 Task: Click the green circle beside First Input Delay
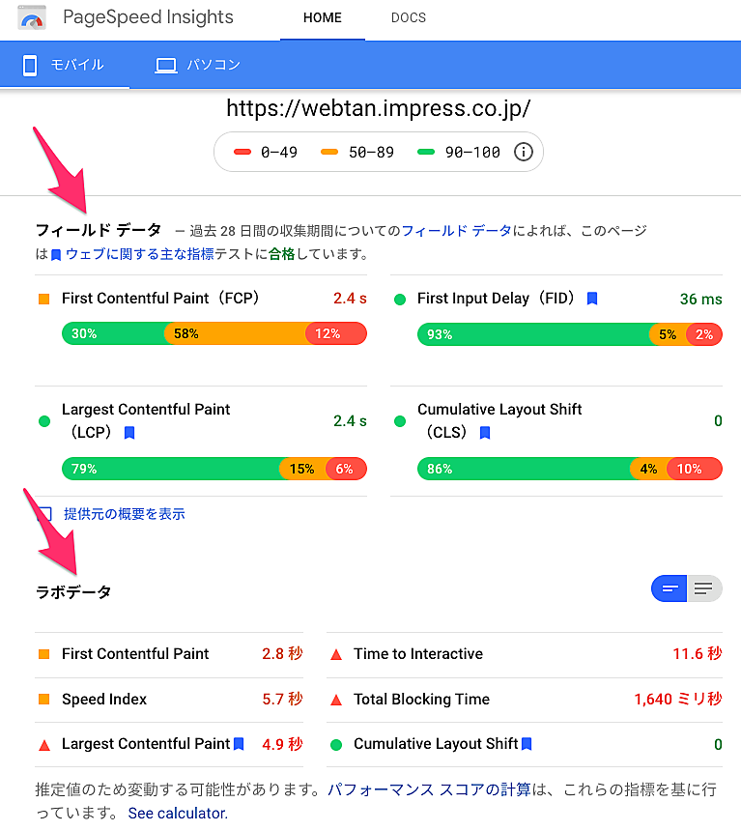[400, 300]
